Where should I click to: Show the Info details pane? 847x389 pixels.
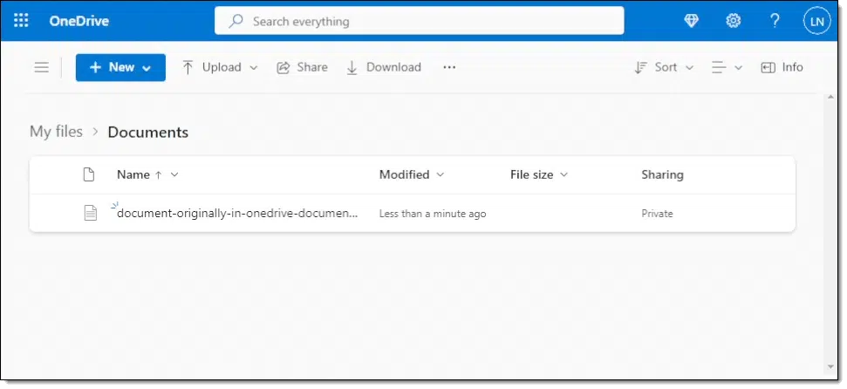click(782, 67)
